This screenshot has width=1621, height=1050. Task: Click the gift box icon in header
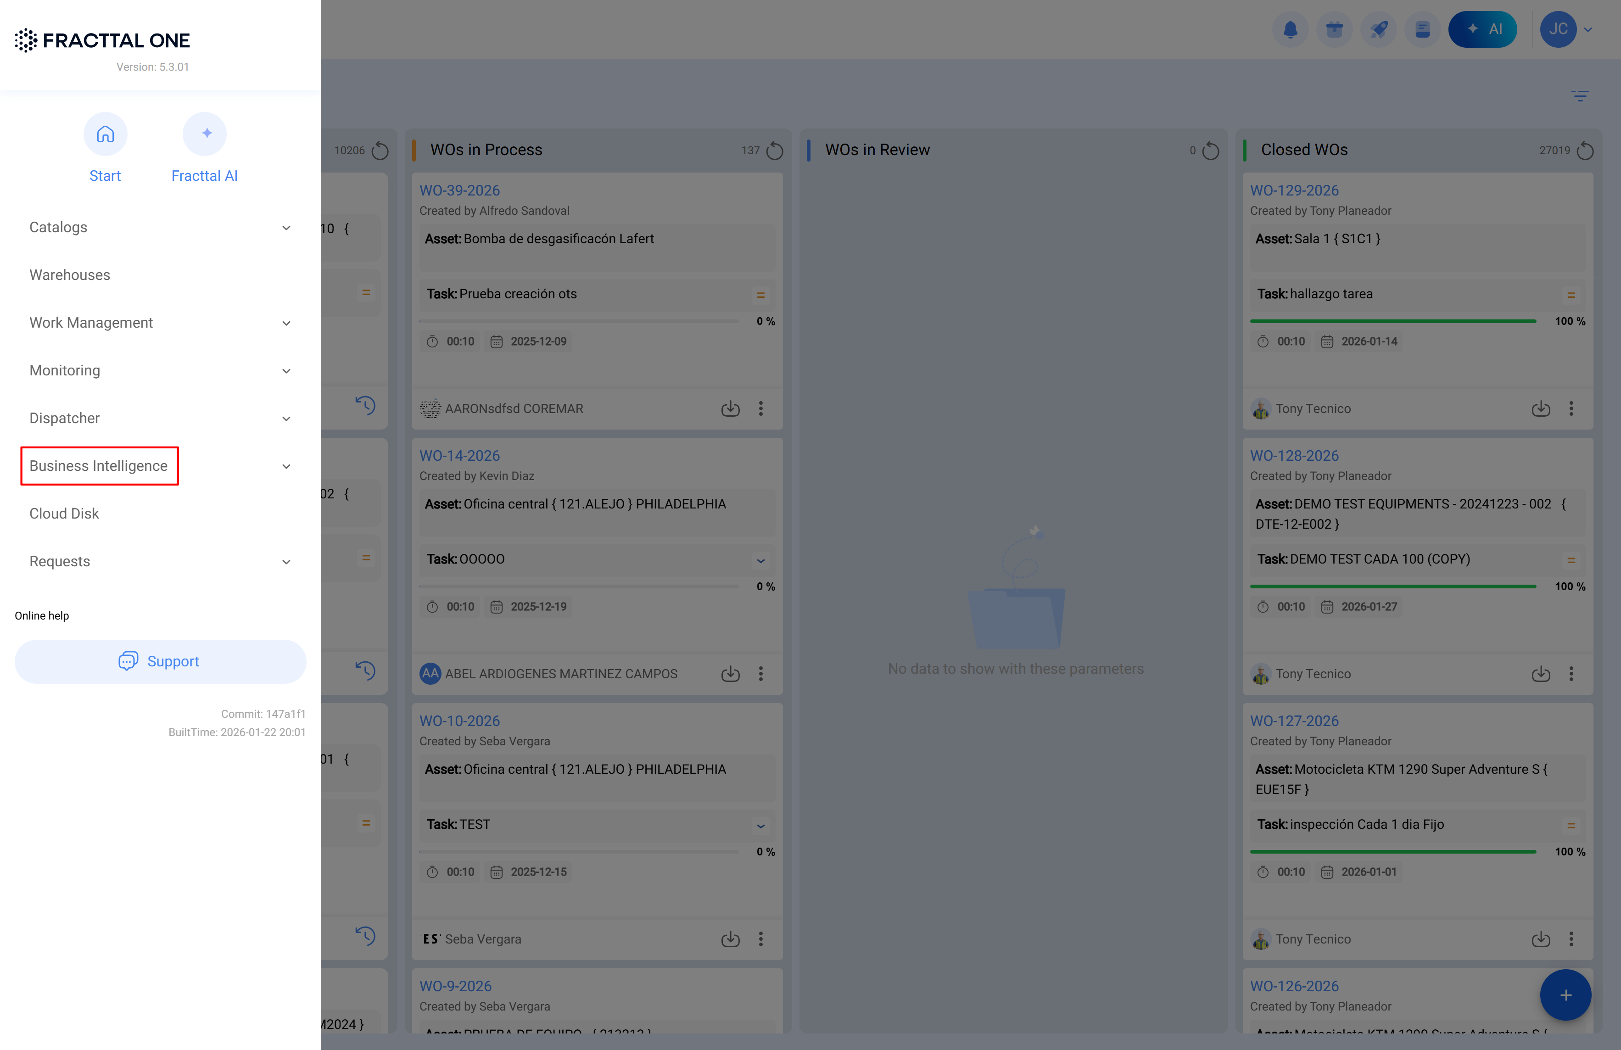coord(1334,29)
